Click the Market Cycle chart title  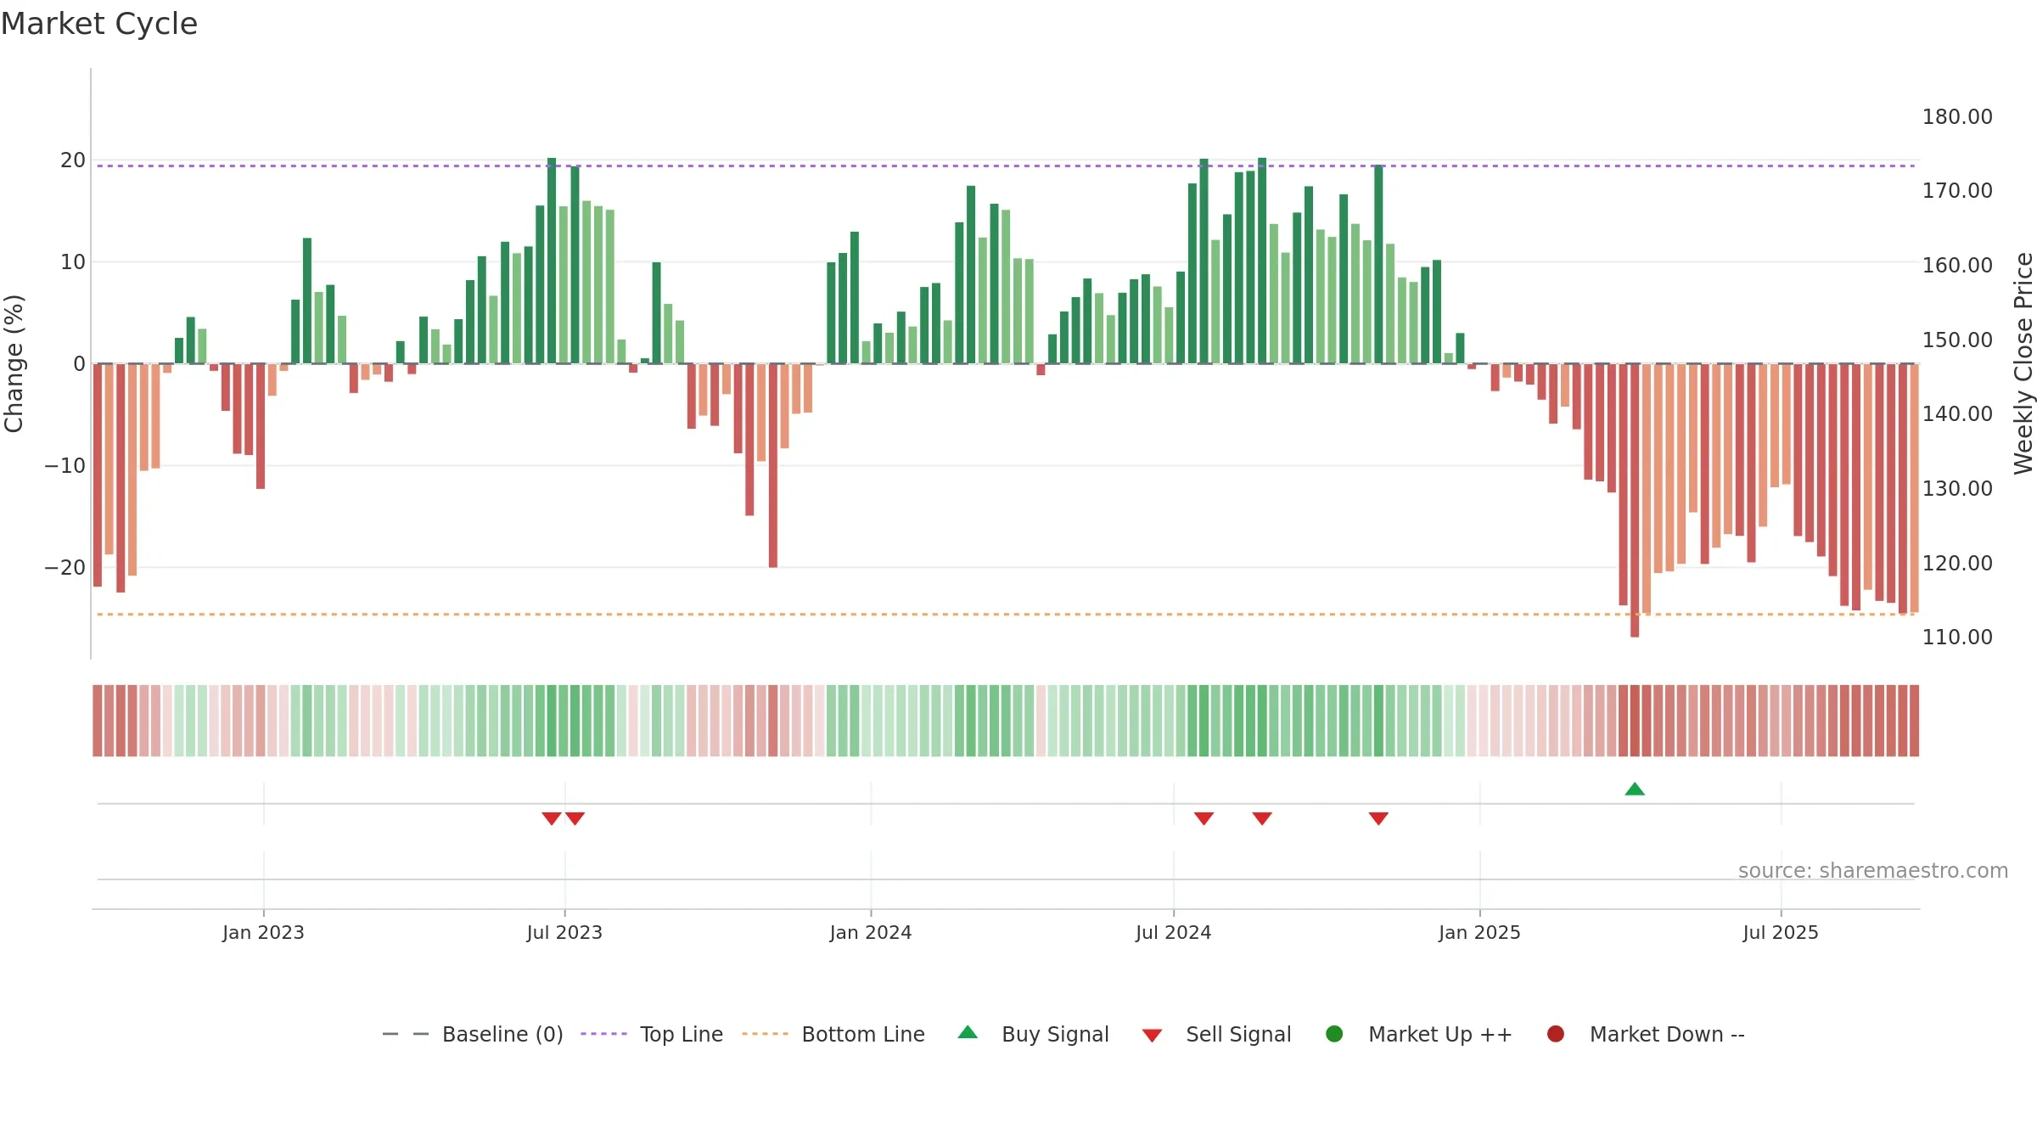[99, 24]
